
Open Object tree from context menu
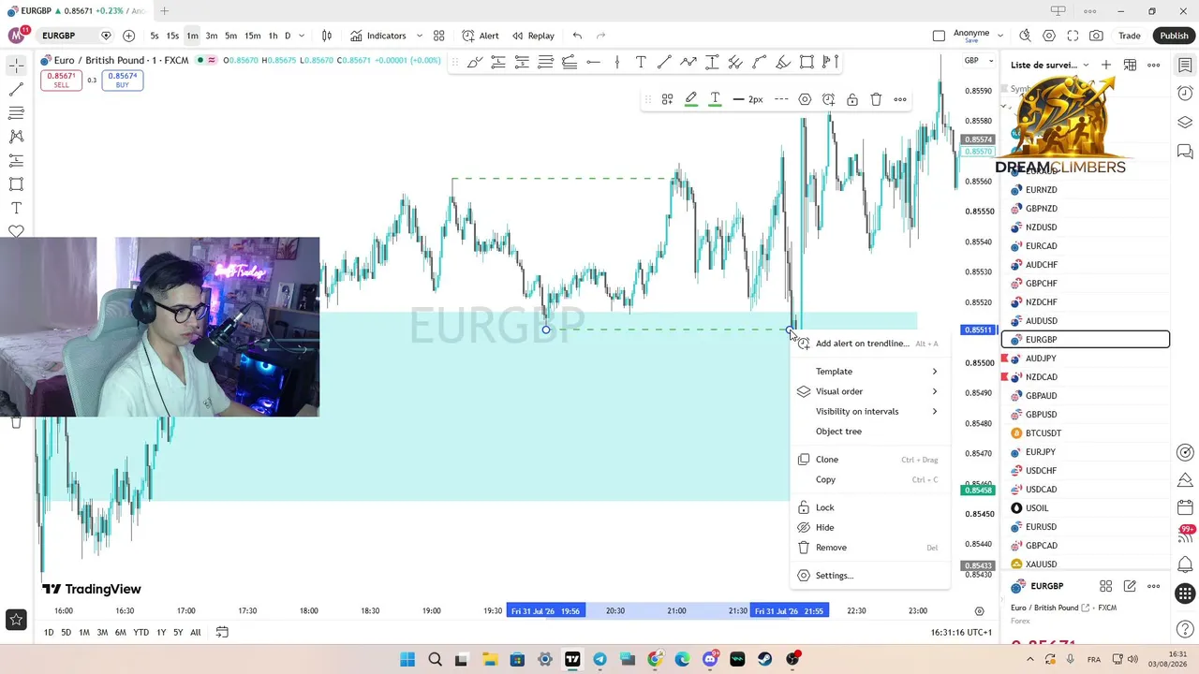click(870, 432)
